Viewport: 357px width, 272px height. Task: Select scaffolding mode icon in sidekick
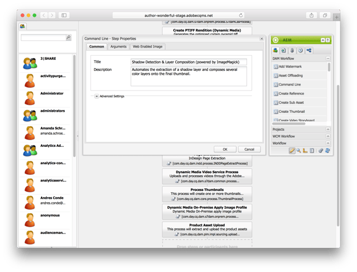pos(312,151)
